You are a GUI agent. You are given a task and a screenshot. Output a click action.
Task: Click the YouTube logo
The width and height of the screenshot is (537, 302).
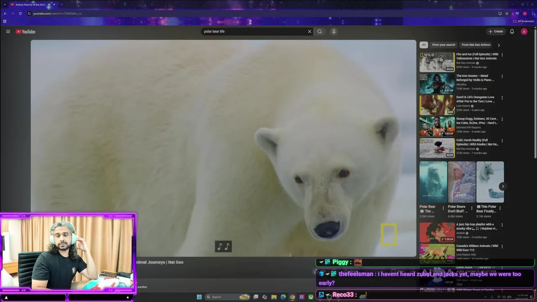[26, 31]
